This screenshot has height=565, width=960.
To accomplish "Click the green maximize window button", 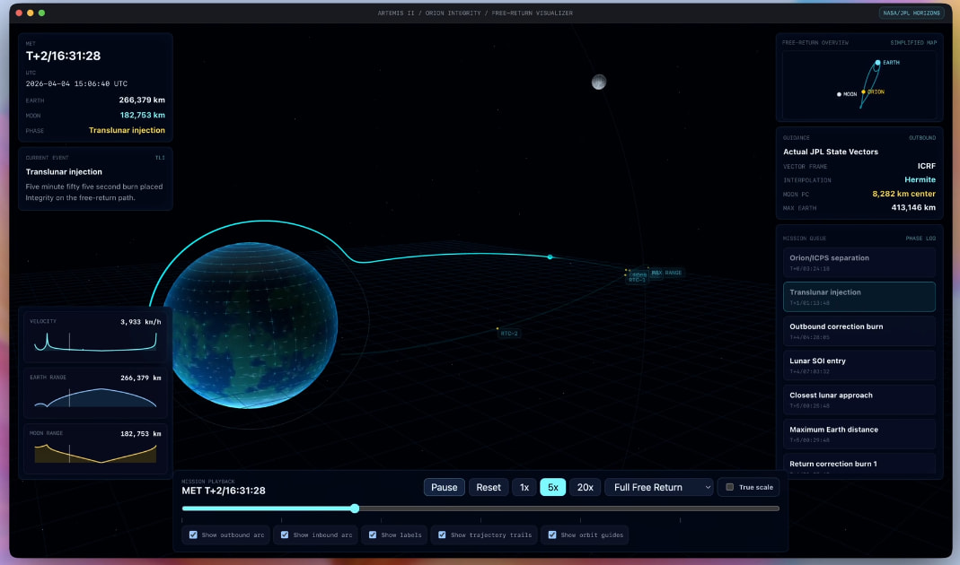I will (41, 13).
